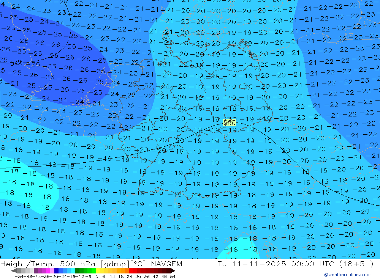380x278 pixels.
Task: Click the 544 height contour label
Action: pyautogui.click(x=16, y=63)
